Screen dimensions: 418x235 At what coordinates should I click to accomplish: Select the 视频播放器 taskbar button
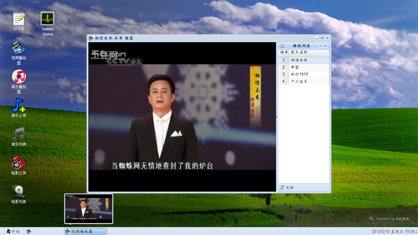coord(86,231)
